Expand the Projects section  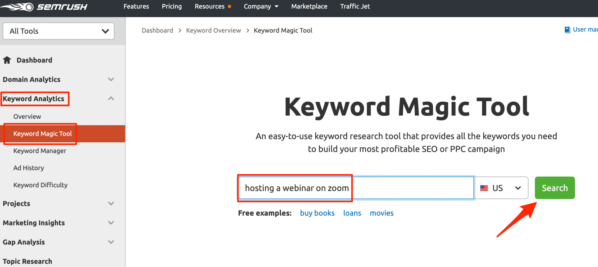tap(111, 204)
